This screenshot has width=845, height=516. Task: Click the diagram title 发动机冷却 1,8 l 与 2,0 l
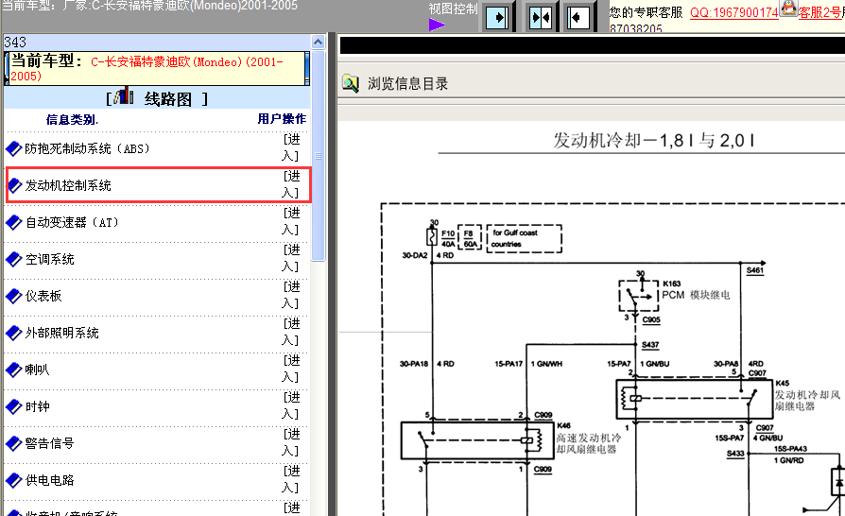coord(653,141)
